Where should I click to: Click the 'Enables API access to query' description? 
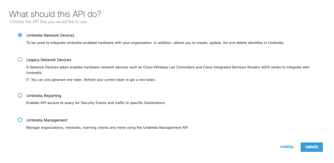[x=95, y=103]
